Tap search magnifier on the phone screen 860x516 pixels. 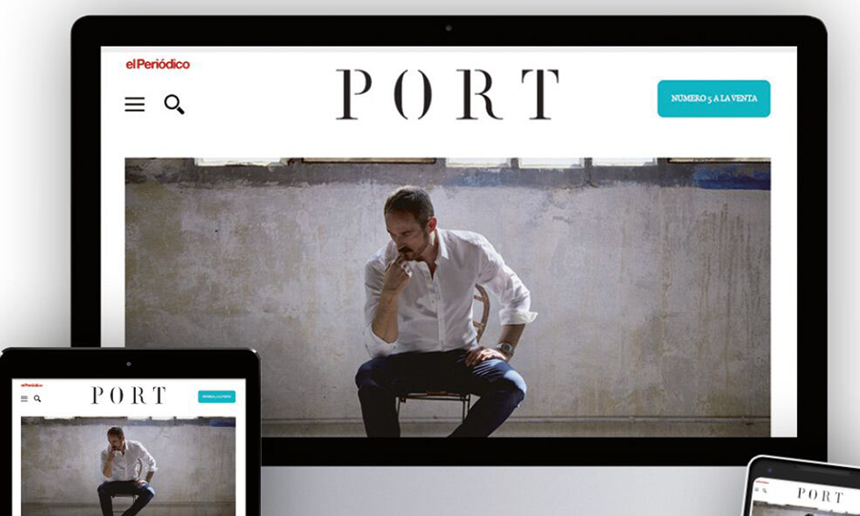point(764,491)
